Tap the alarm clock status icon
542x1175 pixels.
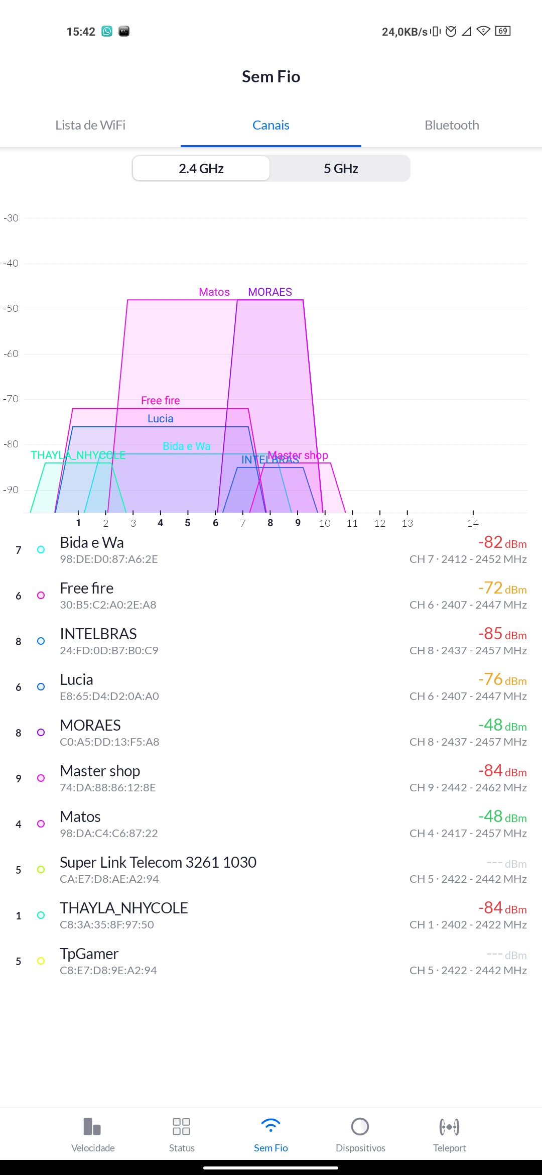451,32
